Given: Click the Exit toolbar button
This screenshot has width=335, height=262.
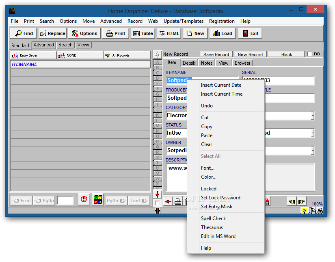Looking at the screenshot, I should click(x=250, y=33).
